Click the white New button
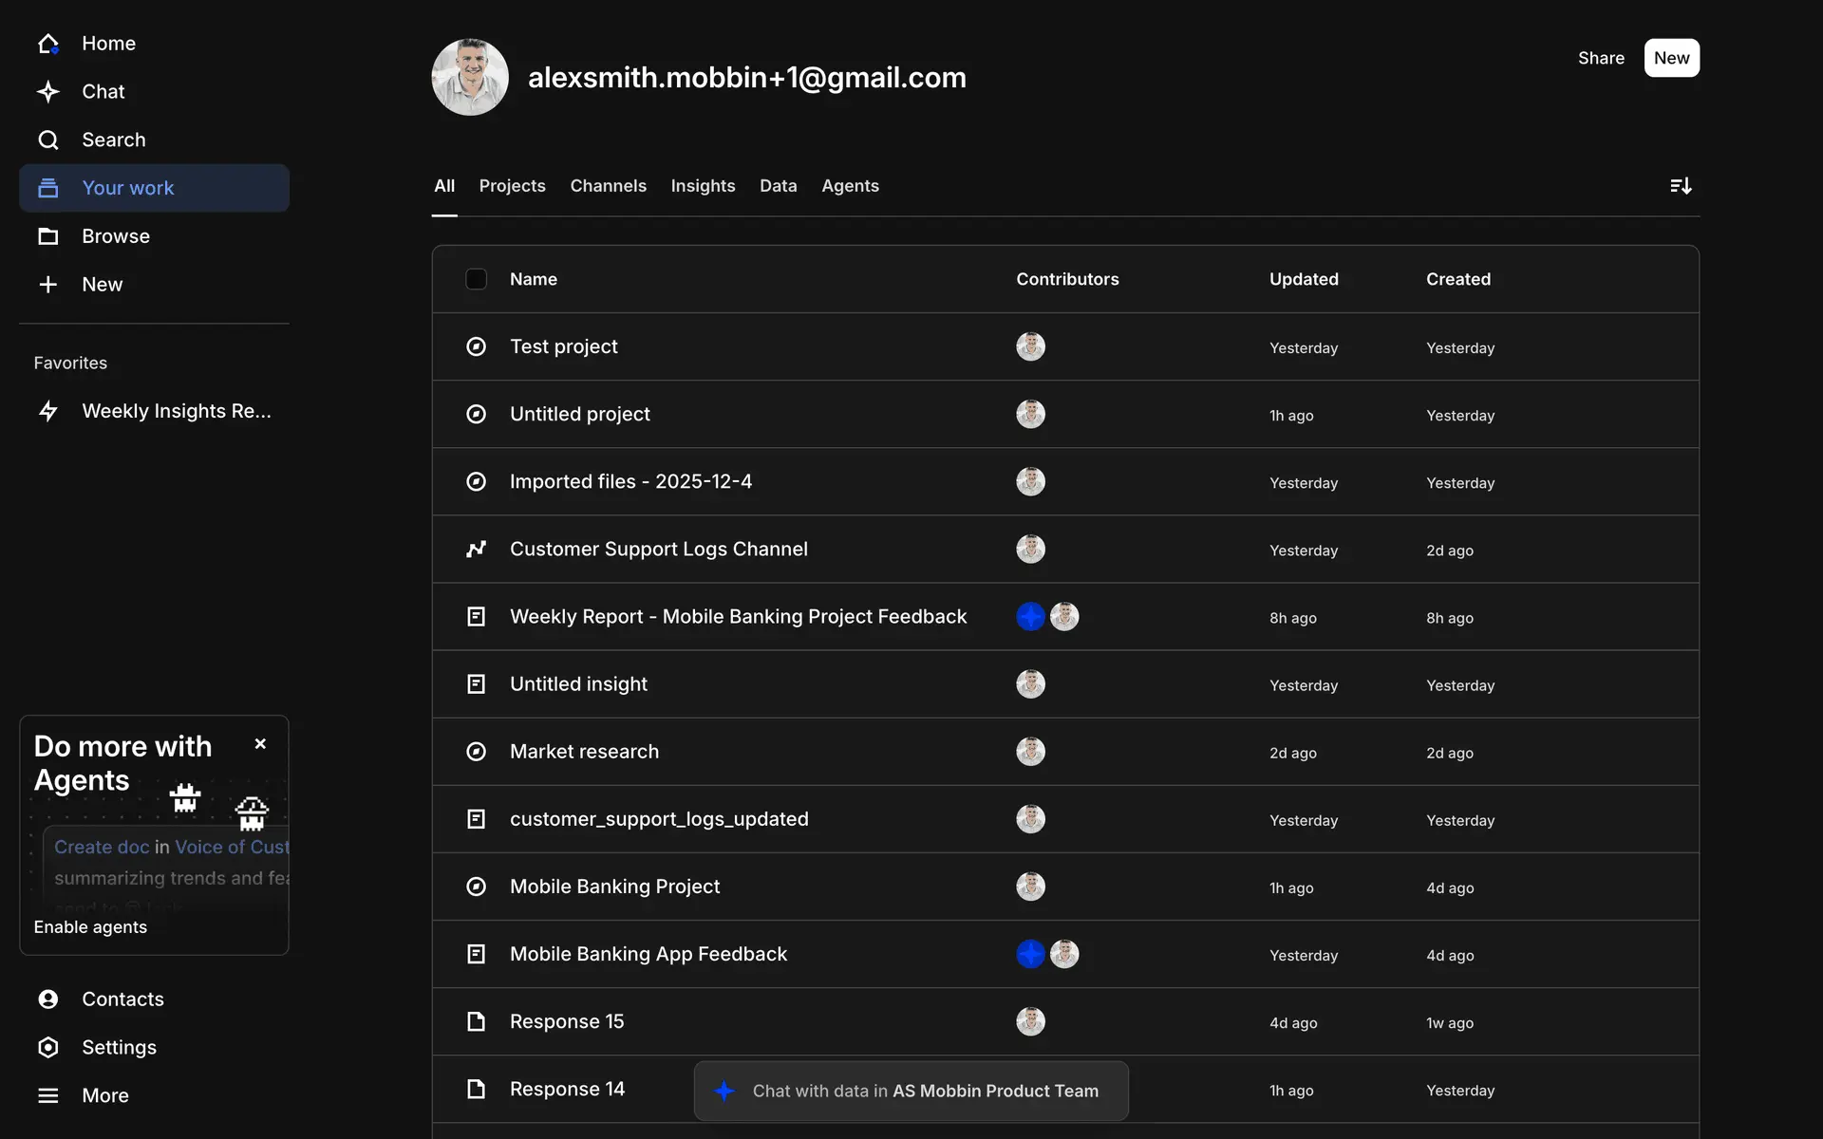The height and width of the screenshot is (1139, 1823). tap(1671, 58)
